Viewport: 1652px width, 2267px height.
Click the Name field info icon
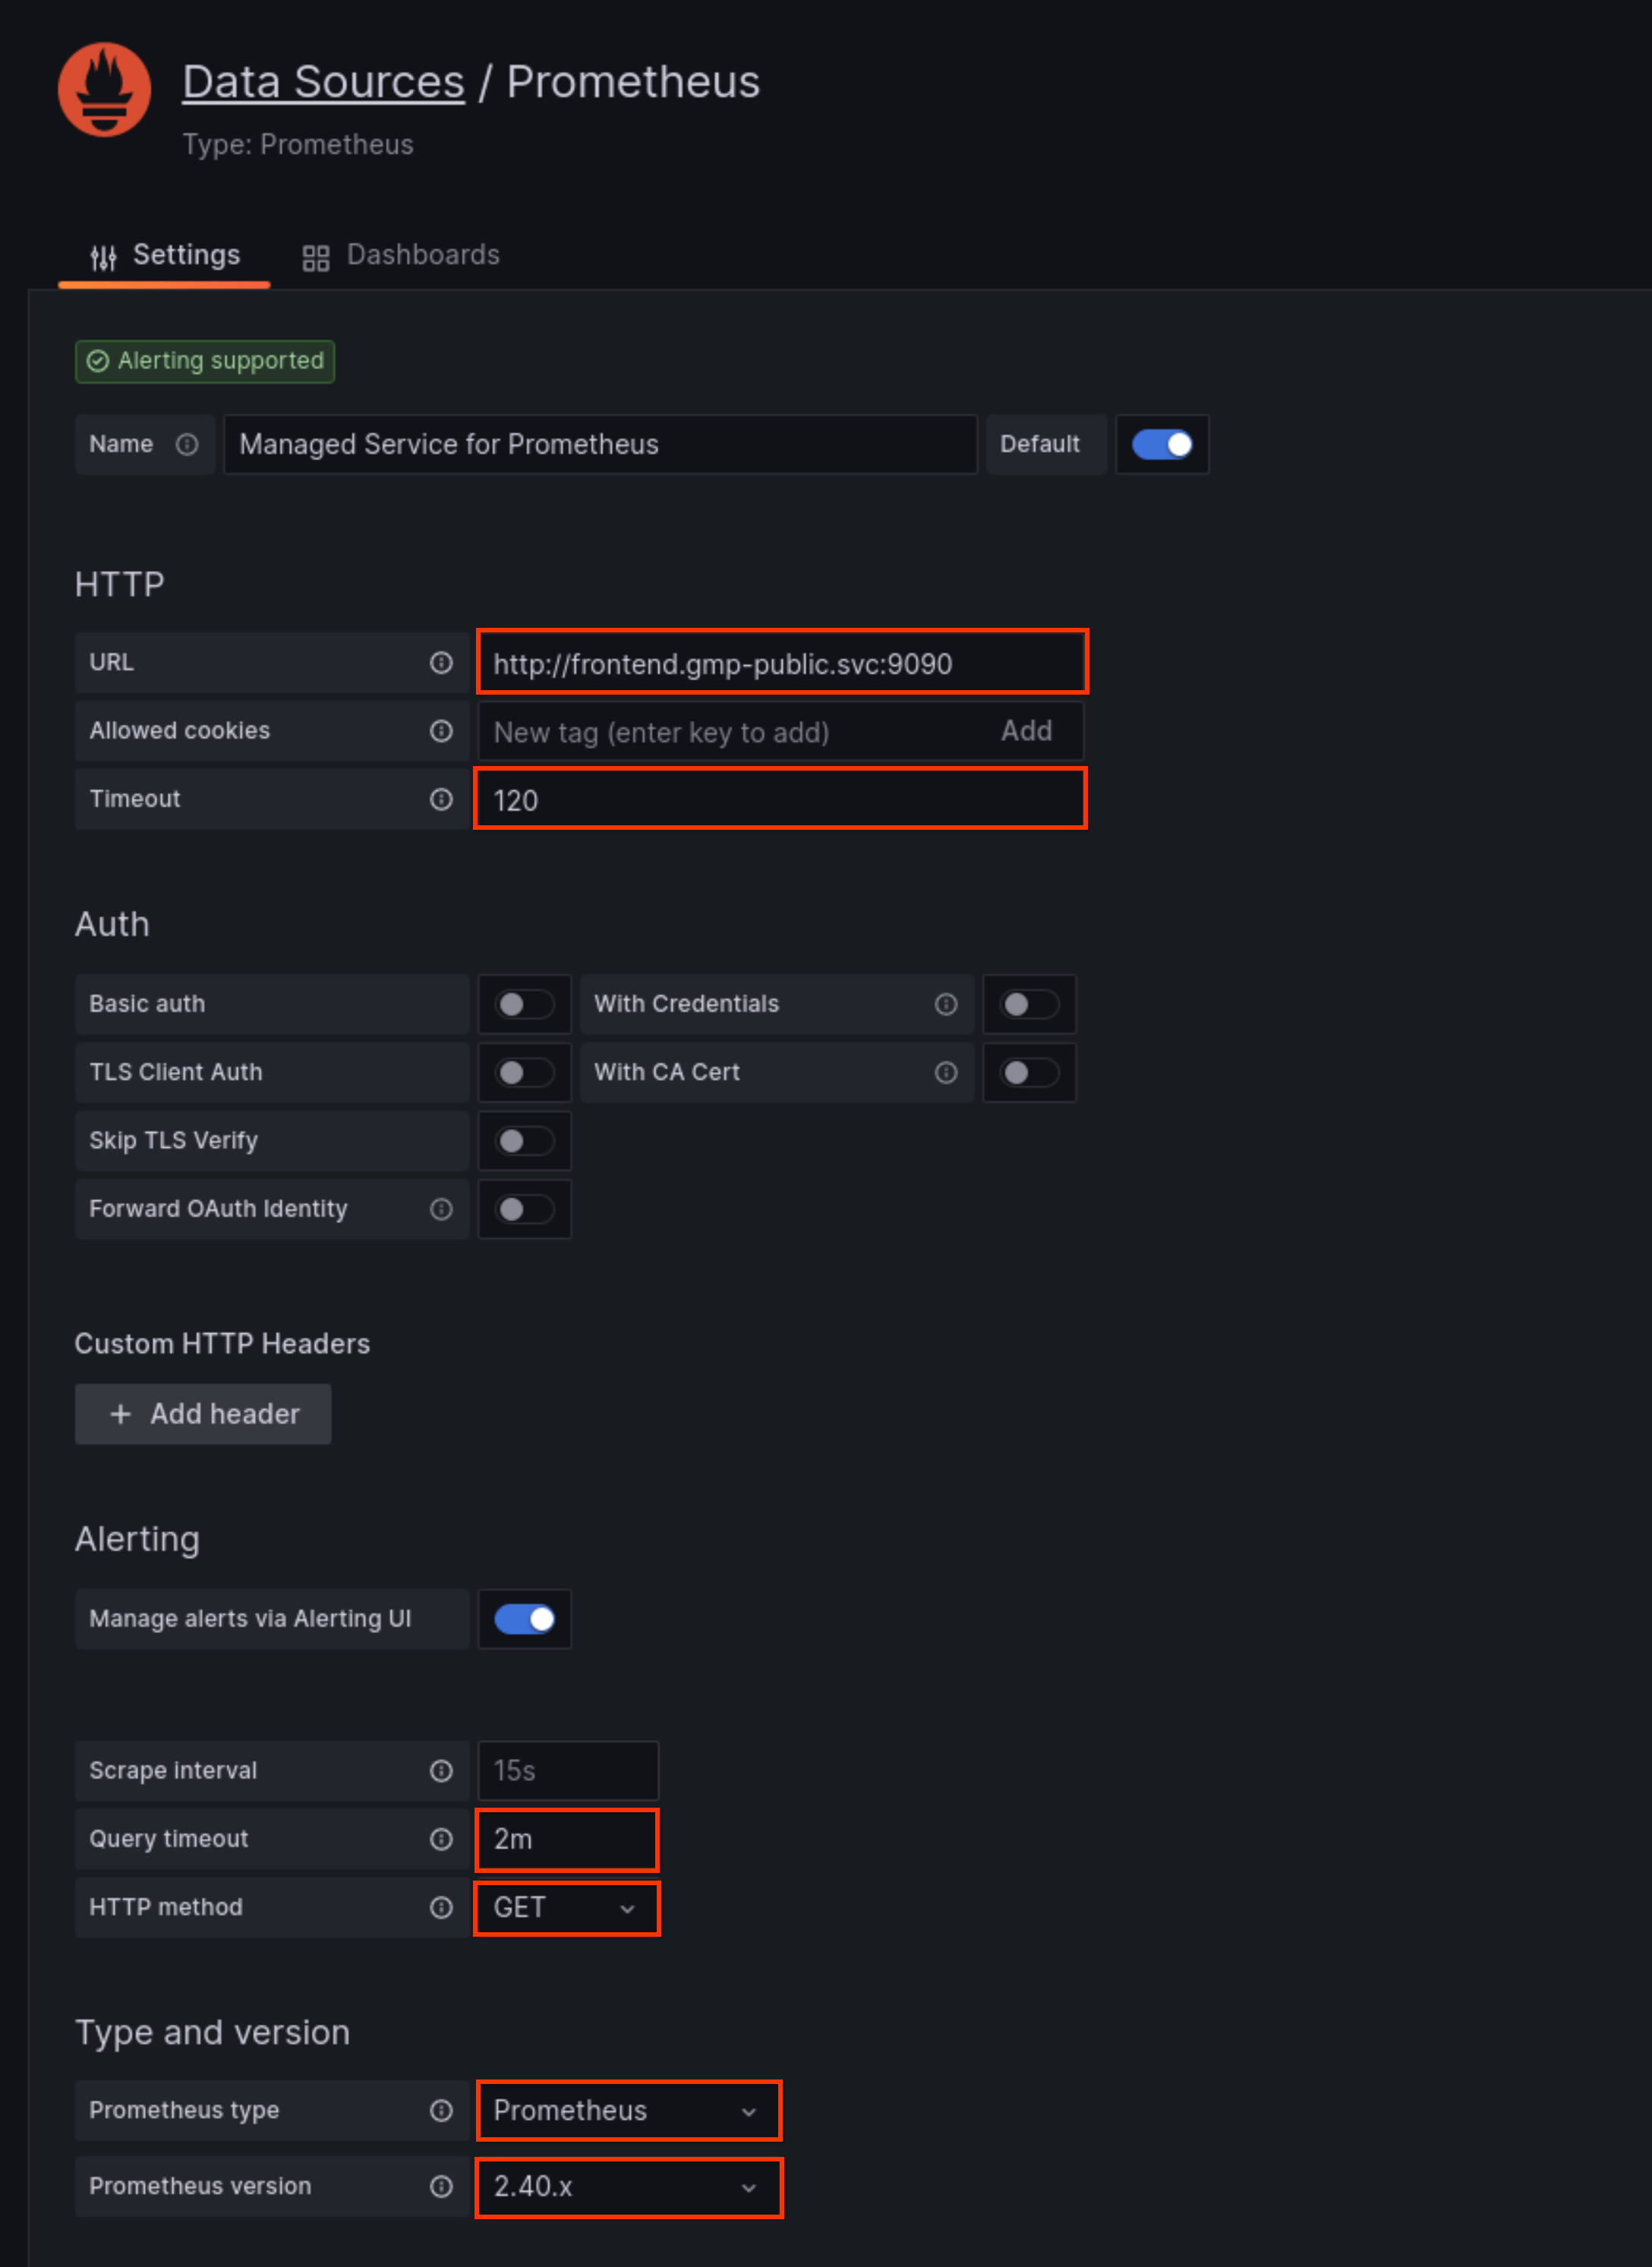pyautogui.click(x=190, y=443)
